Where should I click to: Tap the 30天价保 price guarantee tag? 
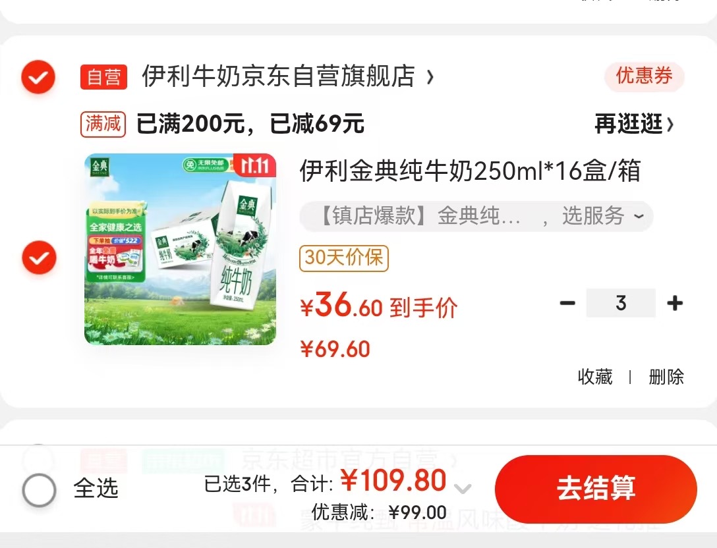(344, 258)
